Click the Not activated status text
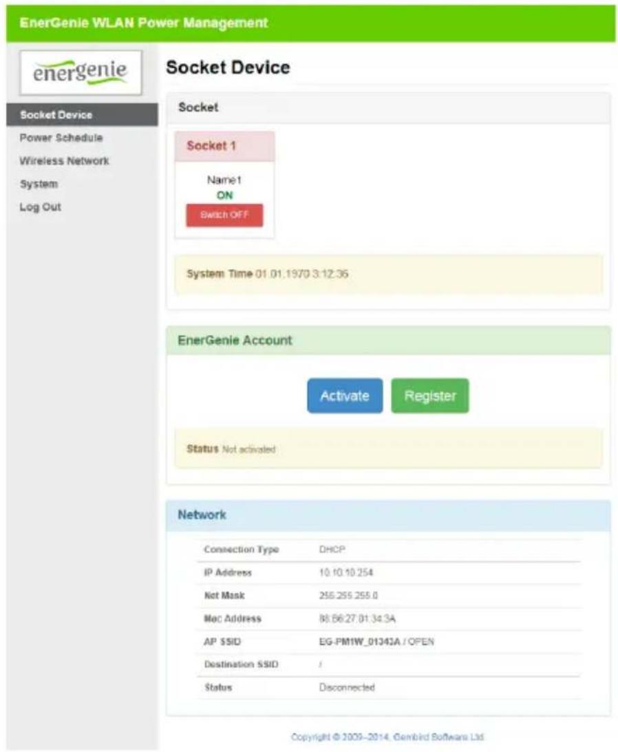 (248, 449)
